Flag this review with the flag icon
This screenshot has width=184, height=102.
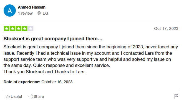point(176,96)
